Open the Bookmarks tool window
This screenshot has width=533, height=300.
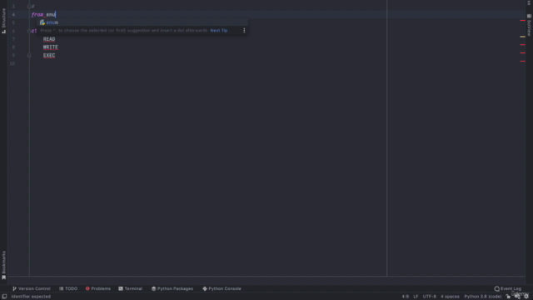(3, 265)
